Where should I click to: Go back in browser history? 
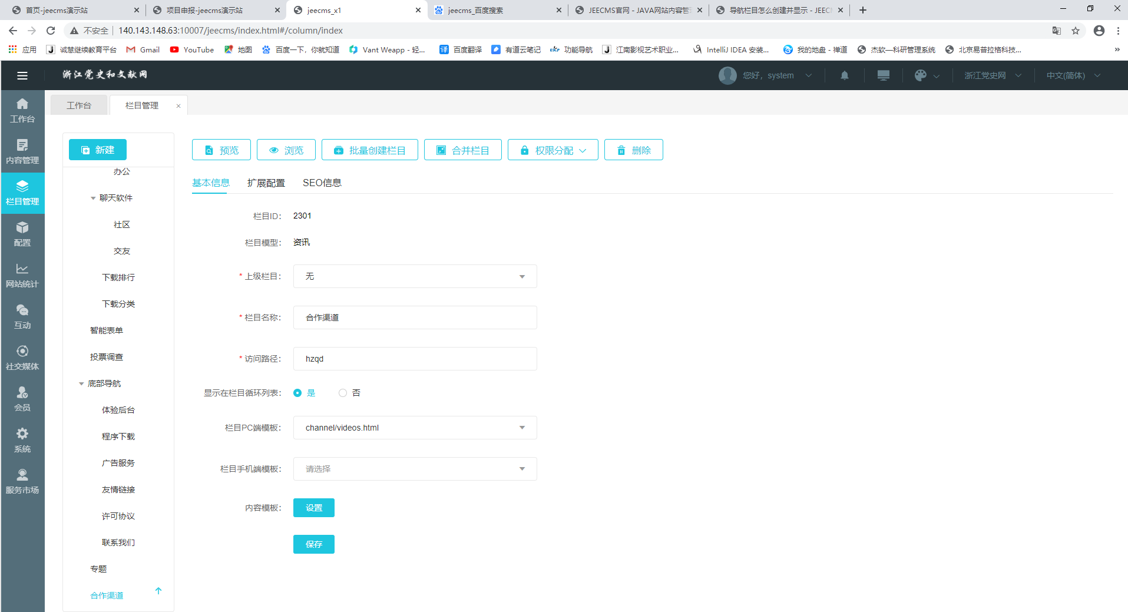click(13, 31)
